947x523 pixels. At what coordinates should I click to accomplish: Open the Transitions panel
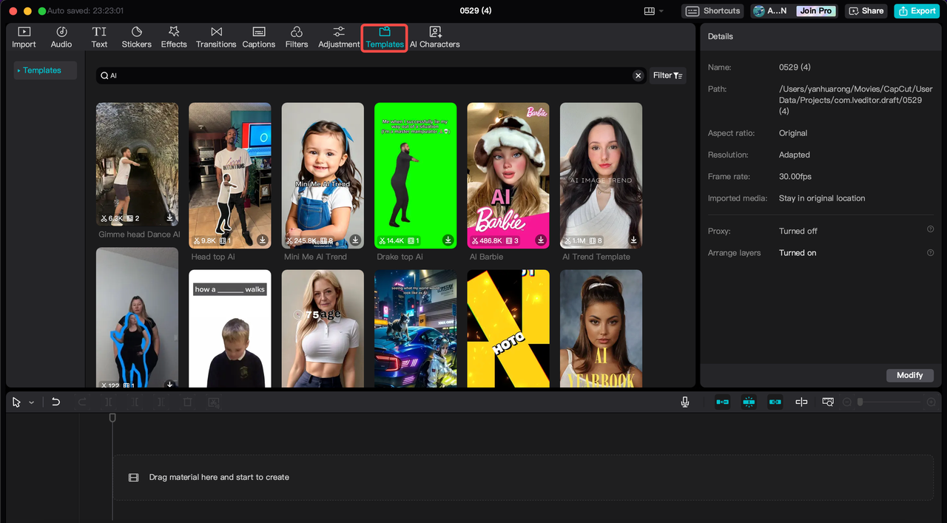(216, 38)
